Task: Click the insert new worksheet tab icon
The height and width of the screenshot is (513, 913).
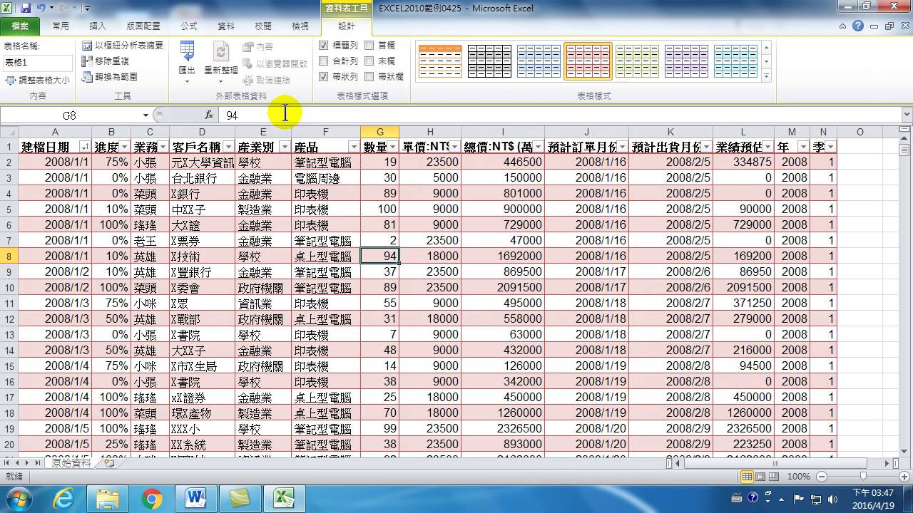Action: tap(109, 462)
